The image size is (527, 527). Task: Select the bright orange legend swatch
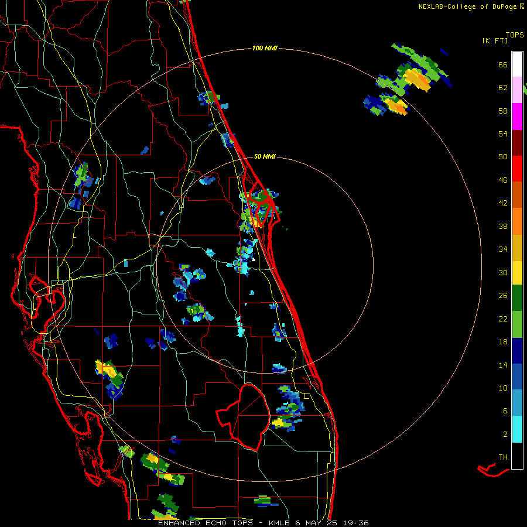[517, 221]
